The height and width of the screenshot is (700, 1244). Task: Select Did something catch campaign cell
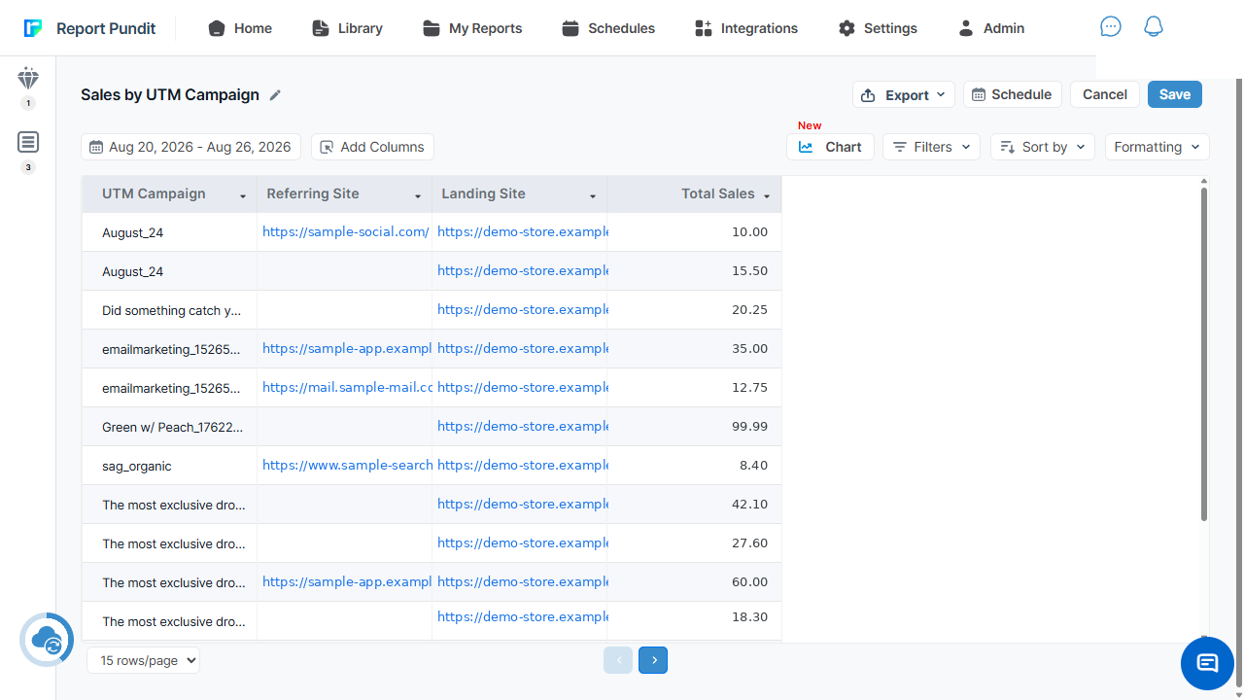[172, 310]
